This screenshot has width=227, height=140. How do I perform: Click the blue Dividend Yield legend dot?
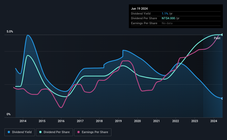click(9, 132)
